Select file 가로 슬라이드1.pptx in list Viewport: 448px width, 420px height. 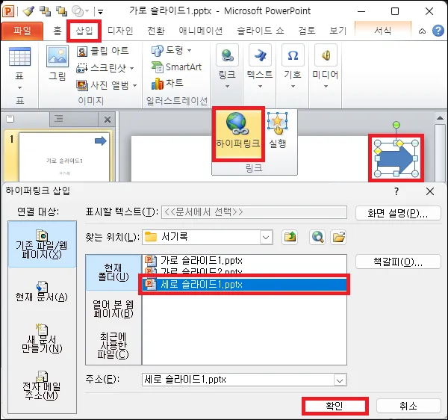(x=244, y=261)
